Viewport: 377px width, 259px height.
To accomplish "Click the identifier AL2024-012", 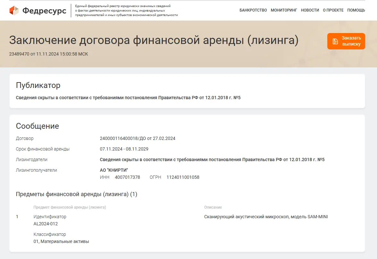I will pos(46,224).
